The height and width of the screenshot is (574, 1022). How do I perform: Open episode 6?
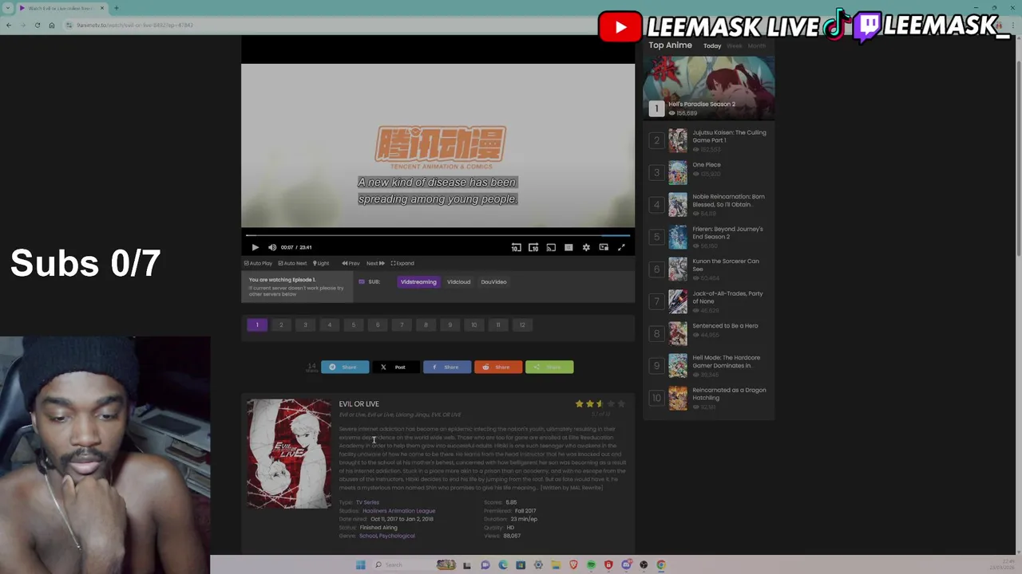[x=378, y=324]
